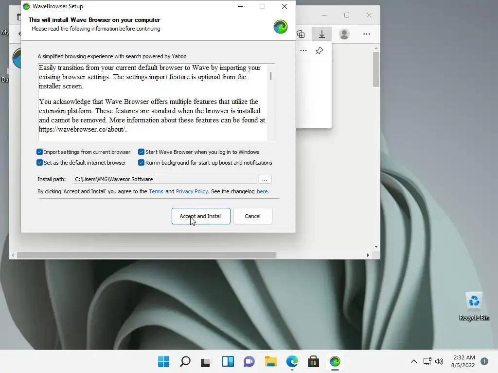Close the WaveBrowser Setup window

[285, 6]
